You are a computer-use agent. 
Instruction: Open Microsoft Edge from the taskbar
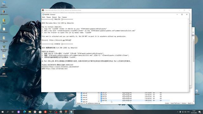pyautogui.click(x=25, y=112)
